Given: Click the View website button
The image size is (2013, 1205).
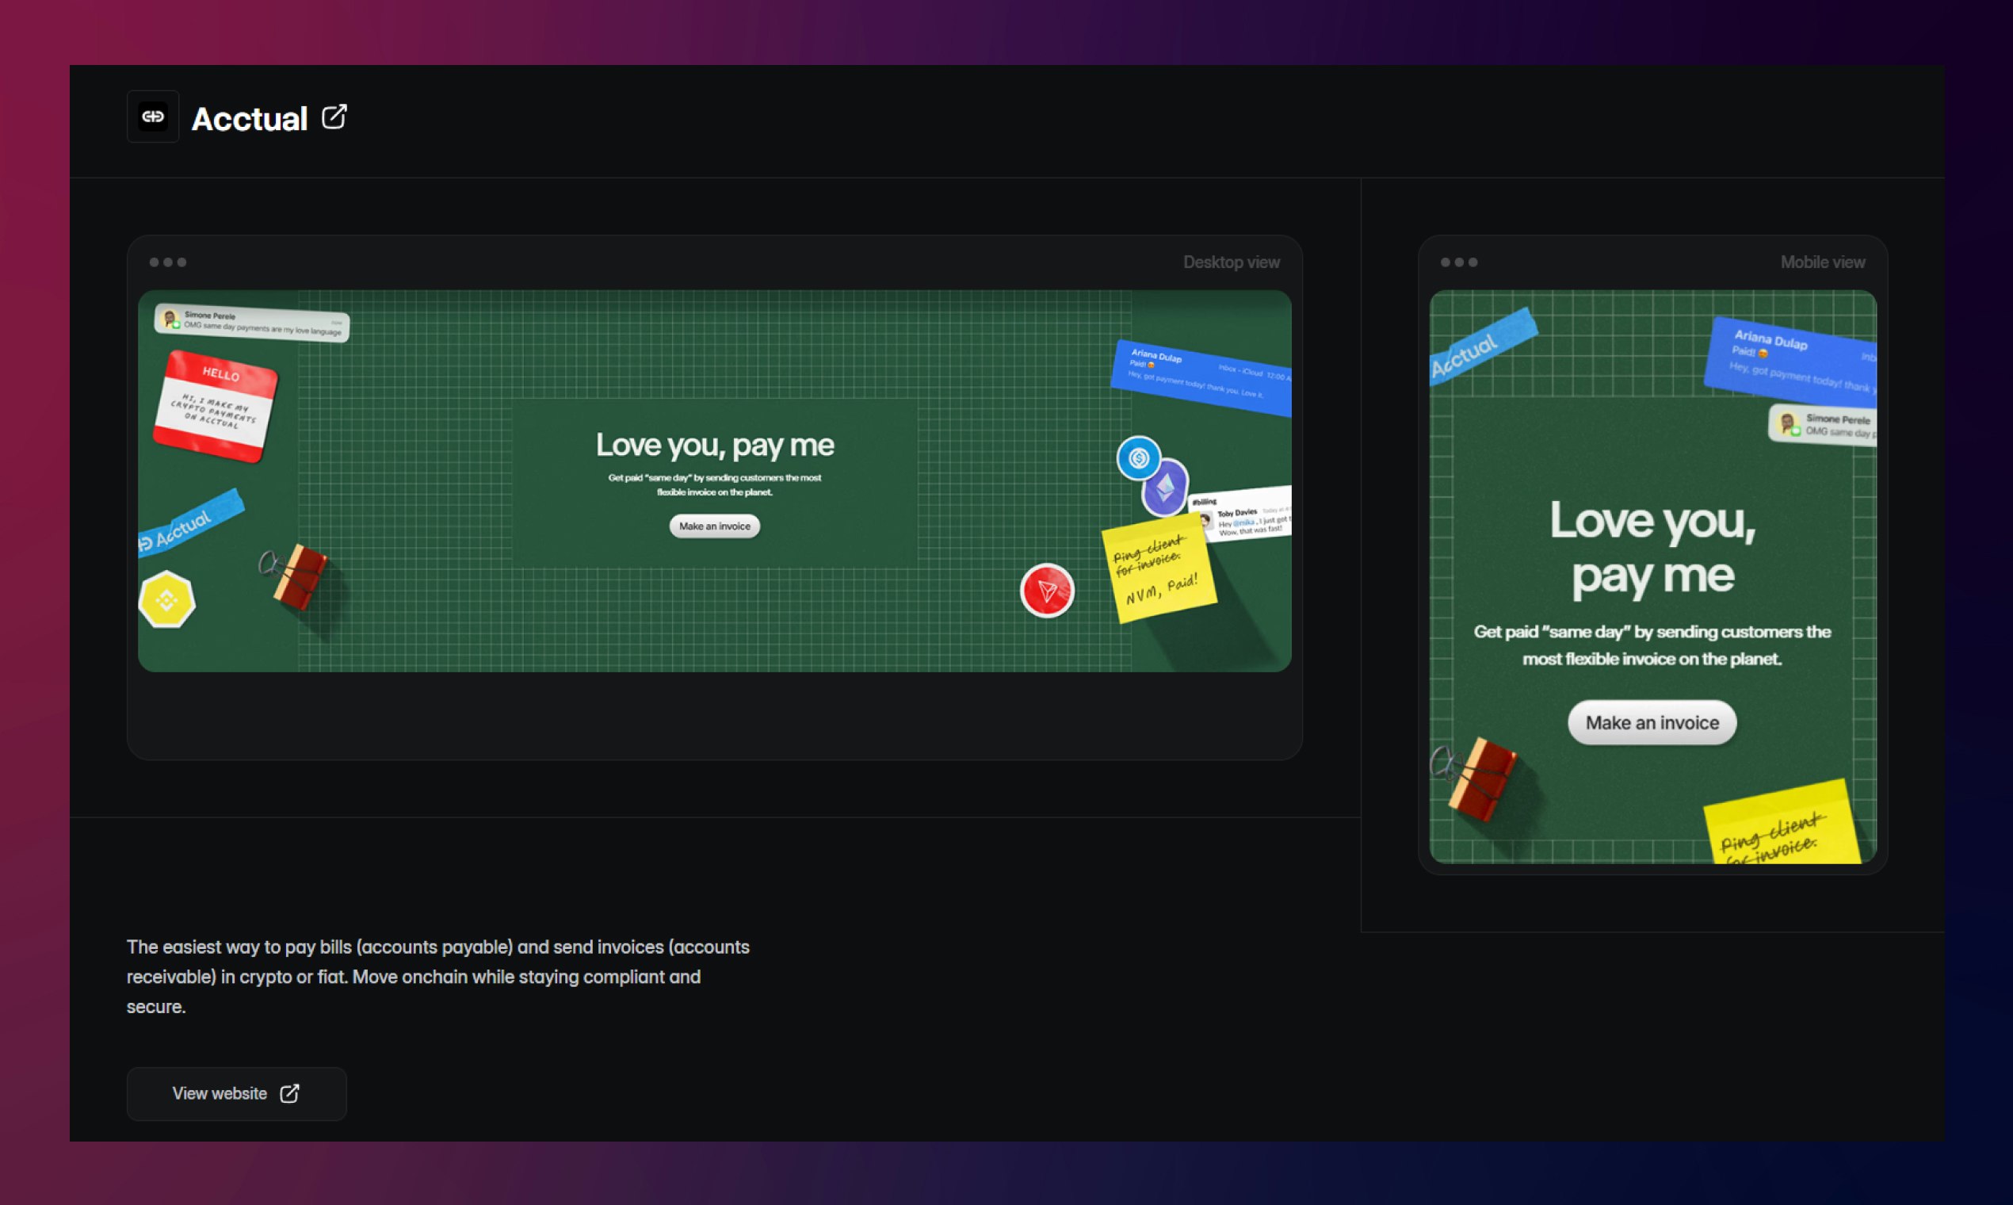Looking at the screenshot, I should [x=236, y=1094].
